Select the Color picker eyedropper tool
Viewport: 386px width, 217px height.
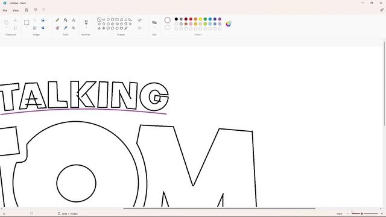click(66, 28)
